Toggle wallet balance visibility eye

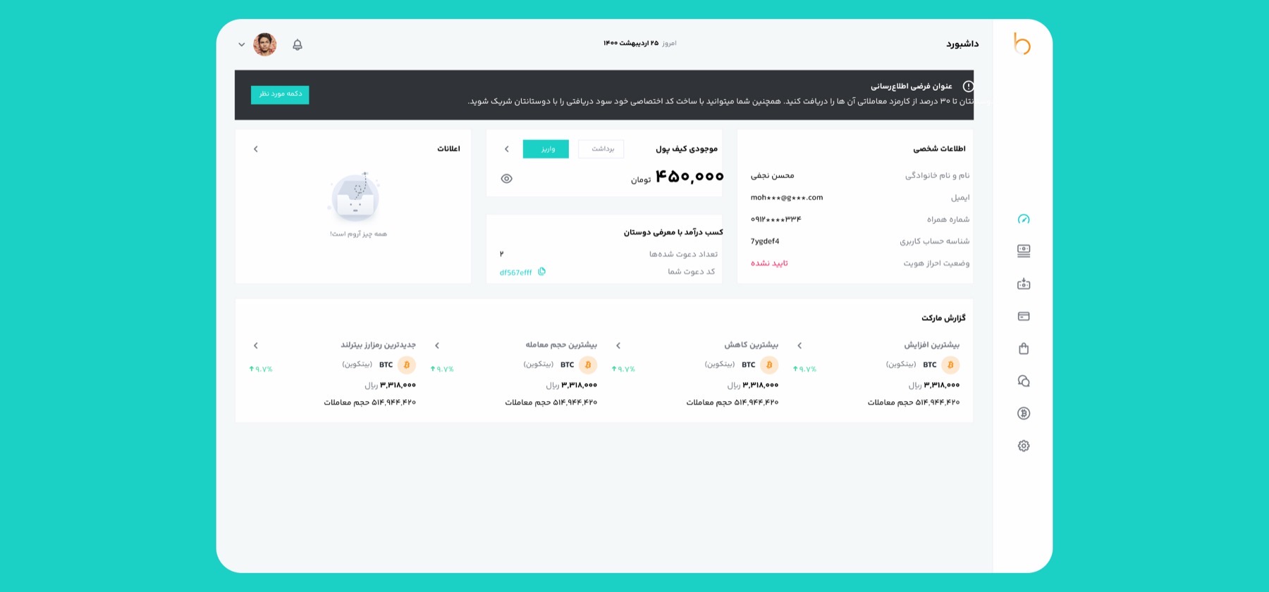[x=506, y=179]
